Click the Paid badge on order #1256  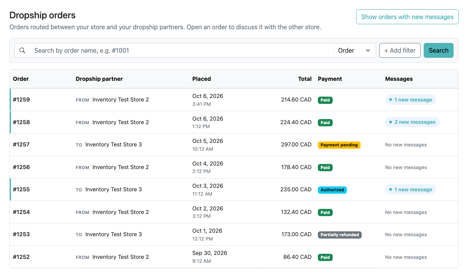pyautogui.click(x=325, y=168)
